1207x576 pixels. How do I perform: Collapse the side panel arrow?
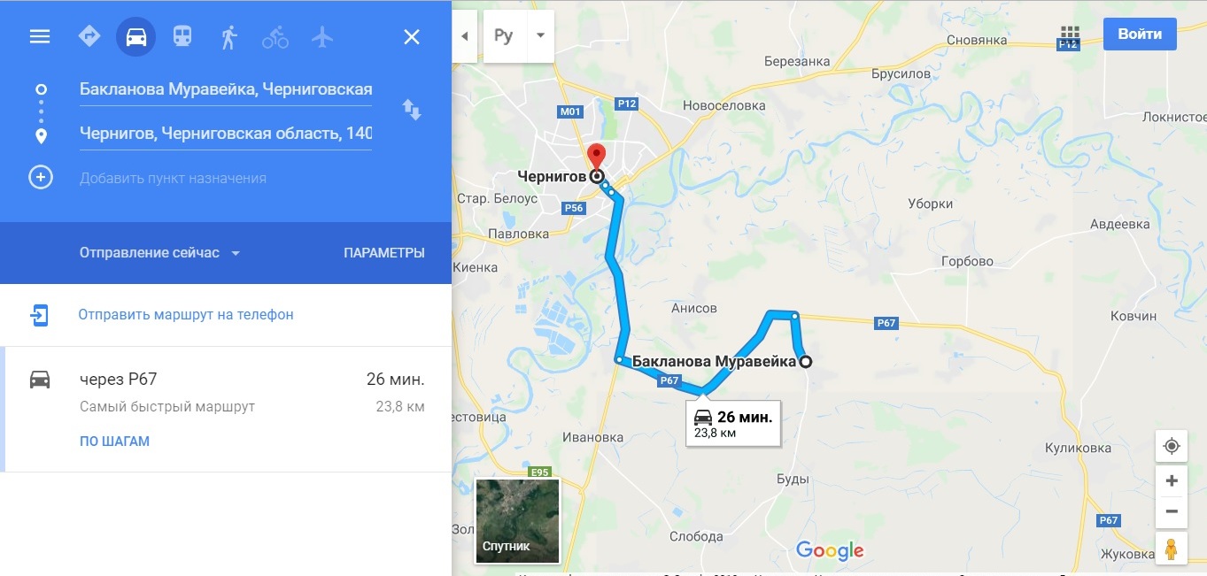click(x=465, y=36)
